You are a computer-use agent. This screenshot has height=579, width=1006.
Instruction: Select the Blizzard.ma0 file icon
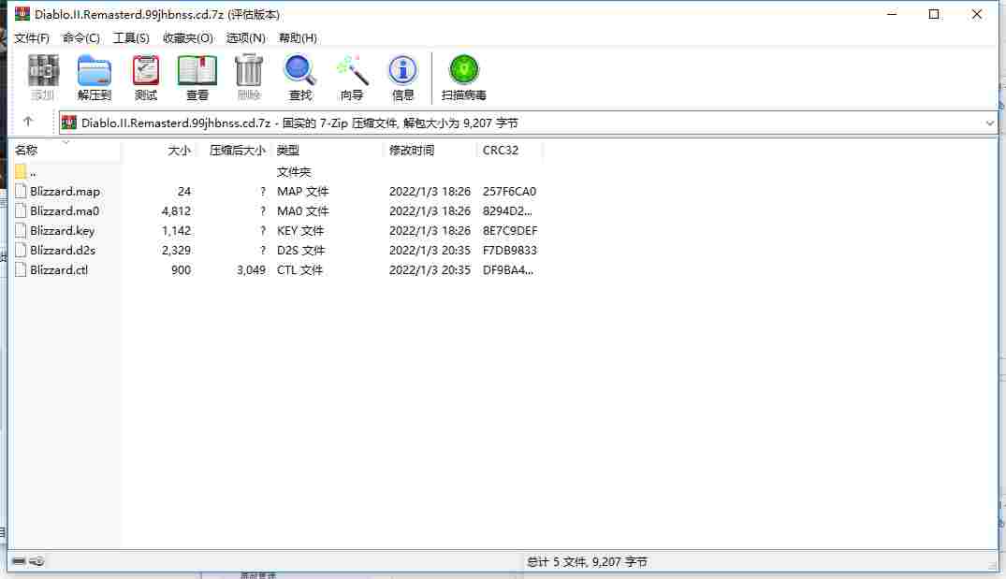point(21,211)
